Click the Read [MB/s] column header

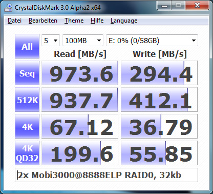coord(80,54)
